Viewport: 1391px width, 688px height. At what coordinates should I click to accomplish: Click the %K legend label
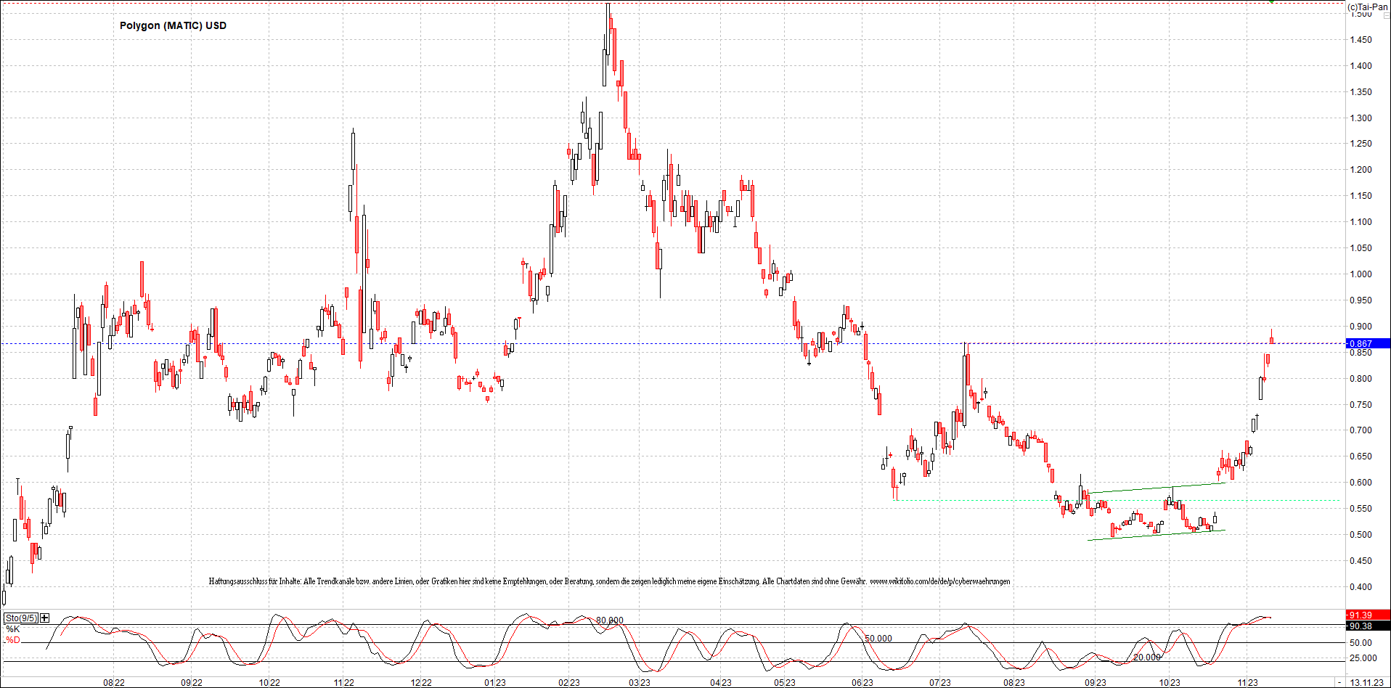13,629
